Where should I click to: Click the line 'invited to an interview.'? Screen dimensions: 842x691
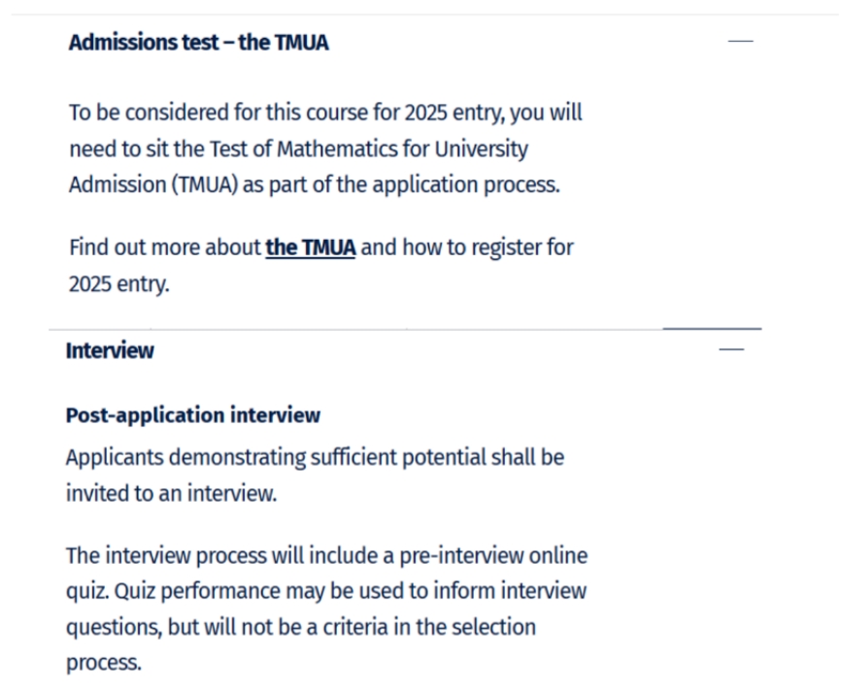171,494
